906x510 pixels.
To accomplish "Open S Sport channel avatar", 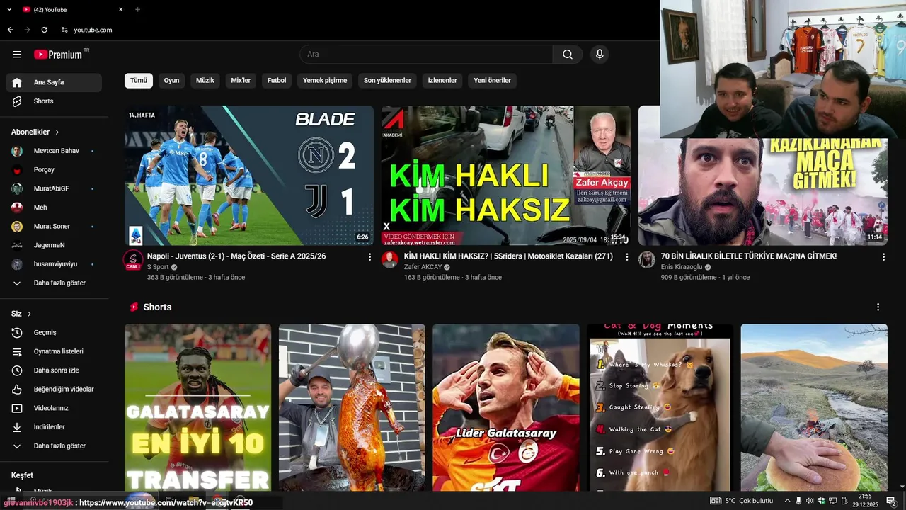I will [133, 260].
